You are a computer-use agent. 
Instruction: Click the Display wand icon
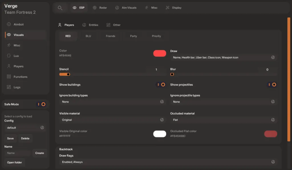click(167, 8)
